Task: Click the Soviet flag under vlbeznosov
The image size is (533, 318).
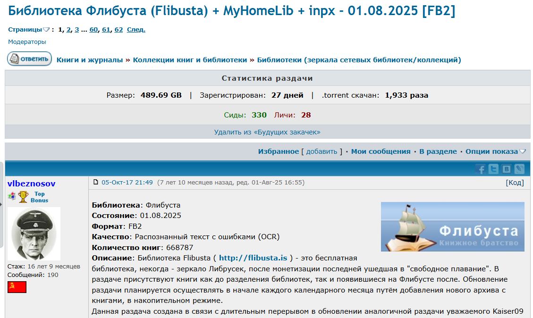Action: pyautogui.click(x=17, y=287)
